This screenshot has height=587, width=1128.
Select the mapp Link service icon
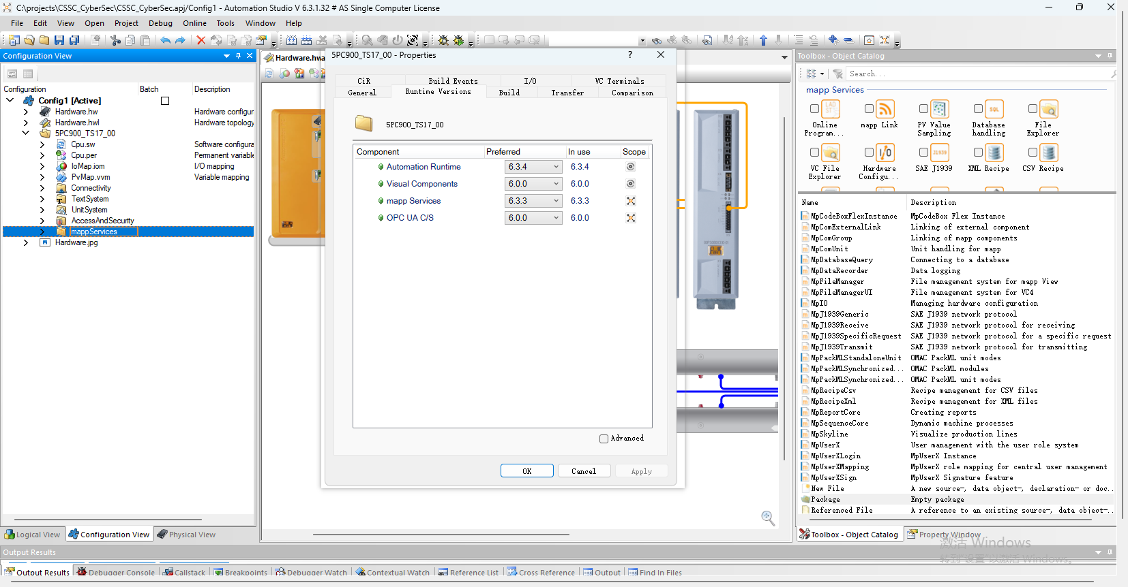tap(885, 110)
